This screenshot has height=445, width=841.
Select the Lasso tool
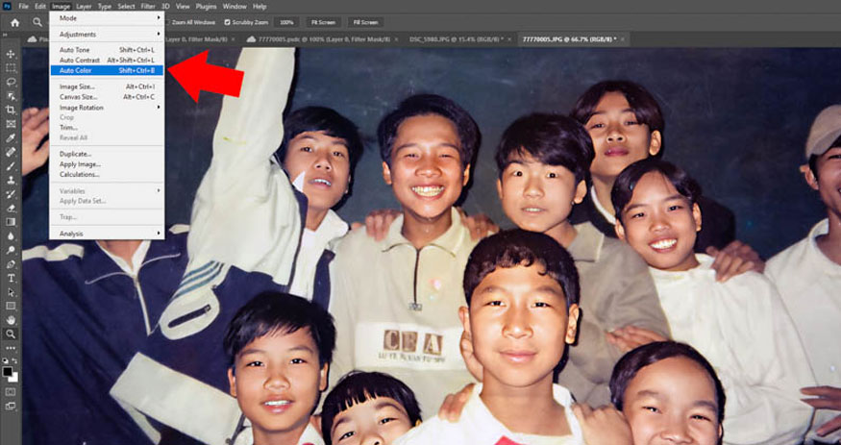[x=11, y=82]
